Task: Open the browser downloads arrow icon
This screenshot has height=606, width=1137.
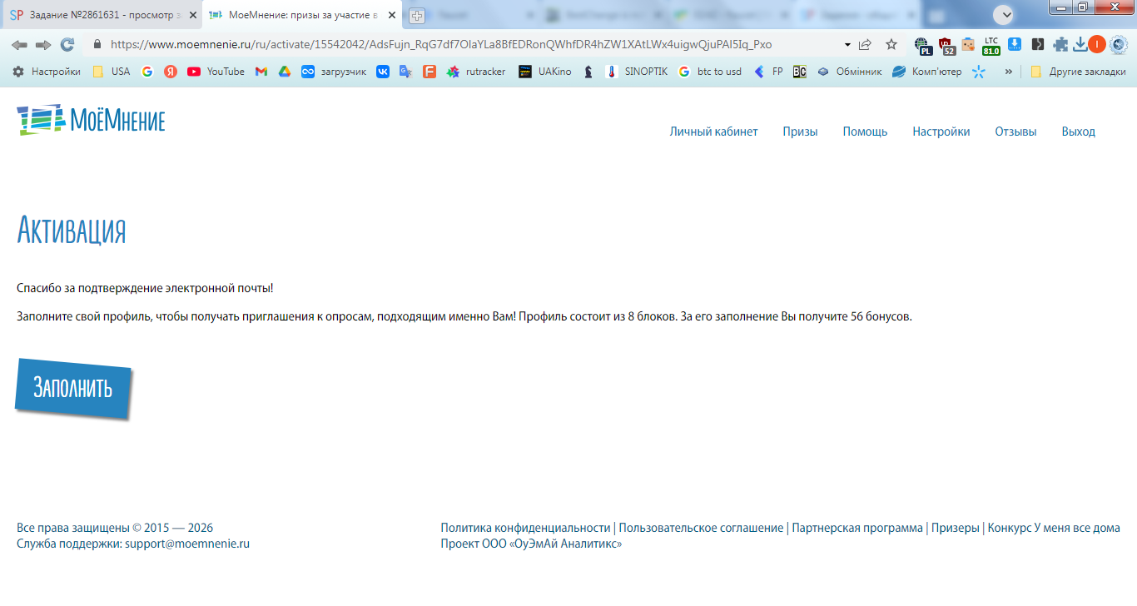Action: click(1080, 45)
